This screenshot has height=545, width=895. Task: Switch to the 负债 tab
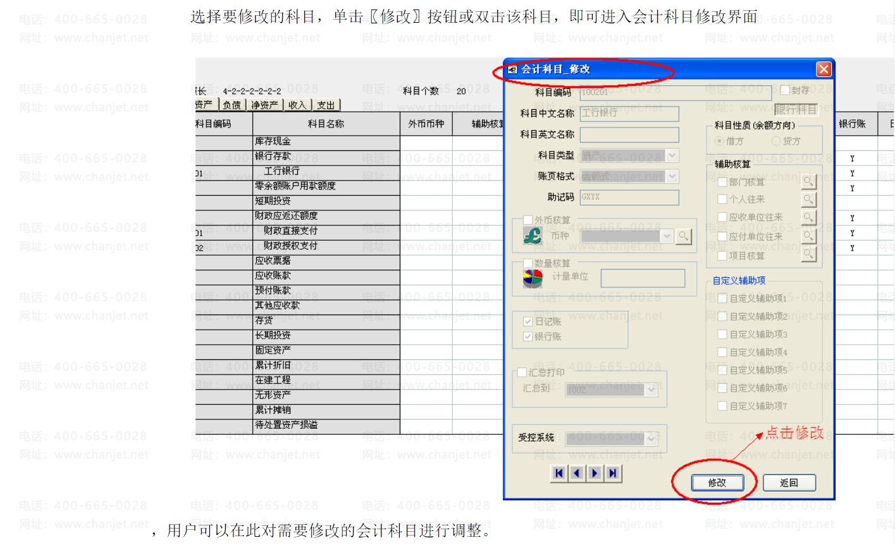pos(232,105)
